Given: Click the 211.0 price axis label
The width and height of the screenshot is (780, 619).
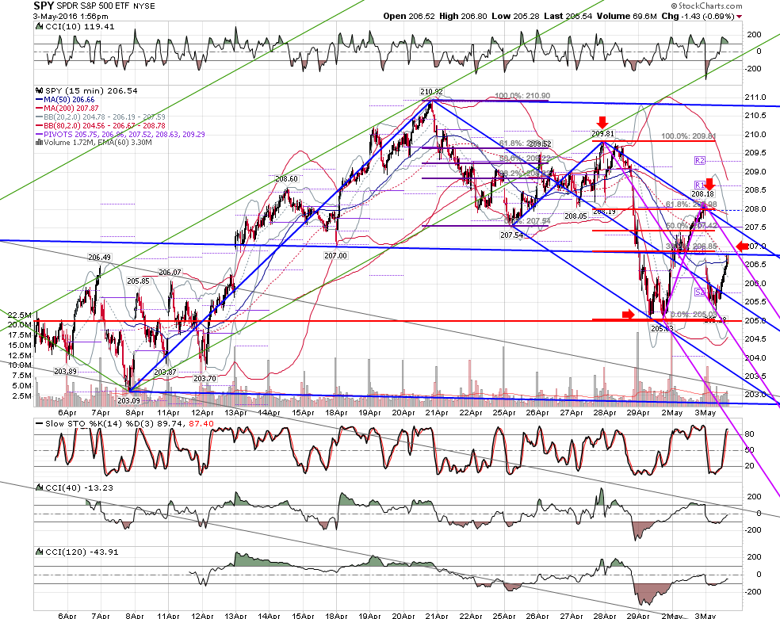Looking at the screenshot, I should pos(755,97).
